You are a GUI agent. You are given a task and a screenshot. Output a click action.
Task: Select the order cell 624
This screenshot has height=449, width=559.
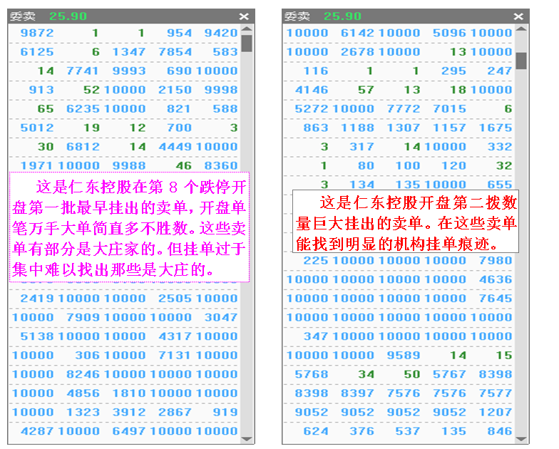pos(316,430)
